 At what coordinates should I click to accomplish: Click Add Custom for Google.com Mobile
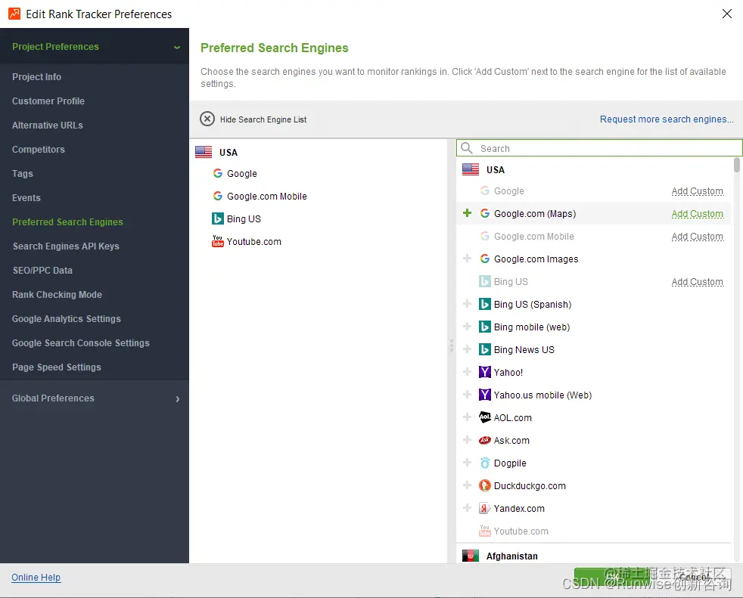pyautogui.click(x=697, y=237)
